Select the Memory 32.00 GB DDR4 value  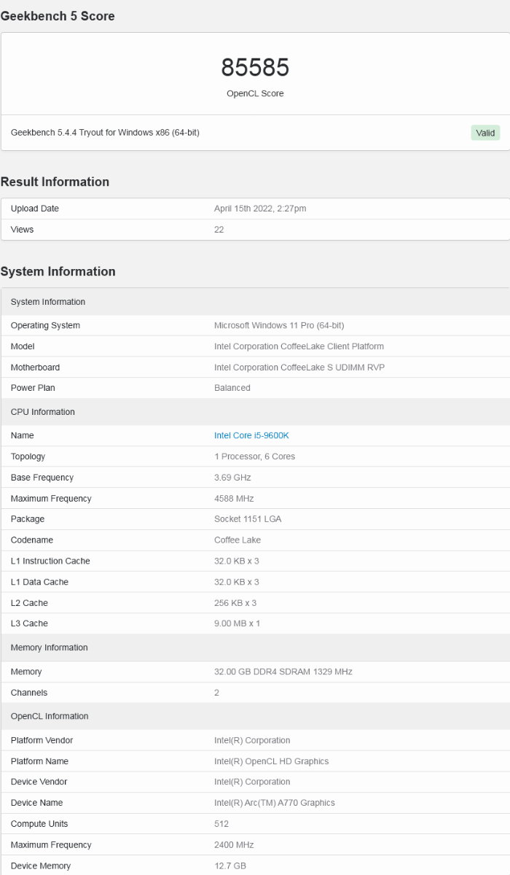pyautogui.click(x=283, y=672)
